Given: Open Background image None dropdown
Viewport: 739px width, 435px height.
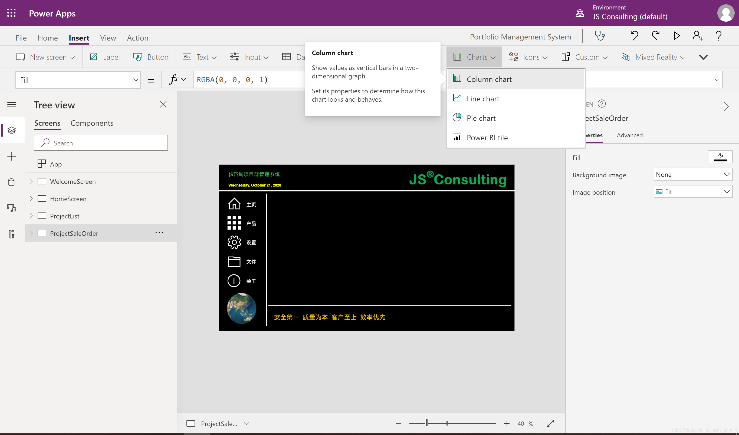Looking at the screenshot, I should 693,174.
